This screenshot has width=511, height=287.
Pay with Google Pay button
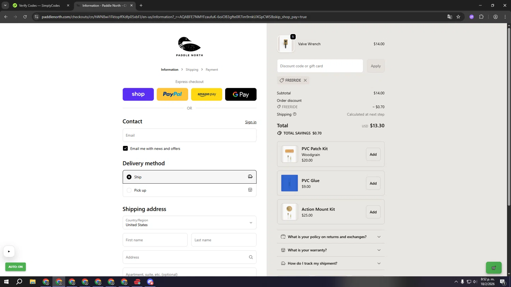click(x=241, y=94)
